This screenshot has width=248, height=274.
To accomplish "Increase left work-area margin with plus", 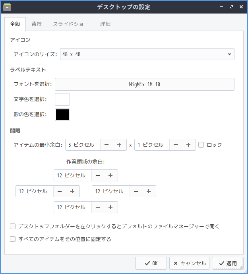I will (72, 191).
